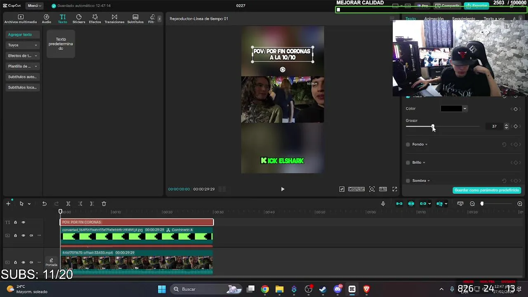528x297 pixels.
Task: Edit cover via Portada button
Action: [51, 262]
